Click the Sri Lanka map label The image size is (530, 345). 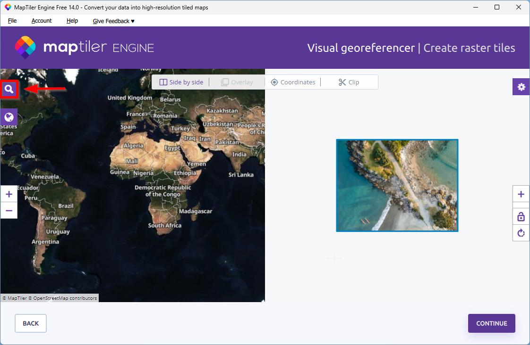240,175
